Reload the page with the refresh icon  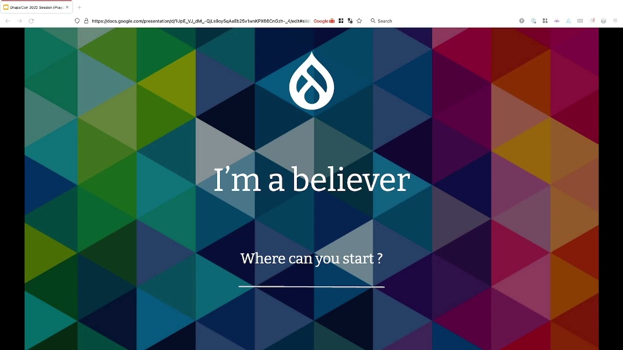point(31,21)
